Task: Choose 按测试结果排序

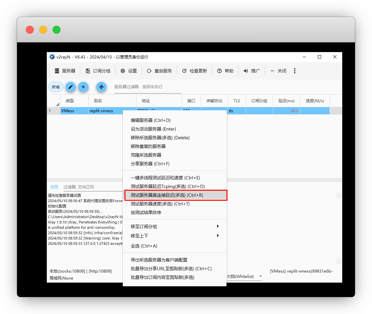Action: (x=175, y=212)
